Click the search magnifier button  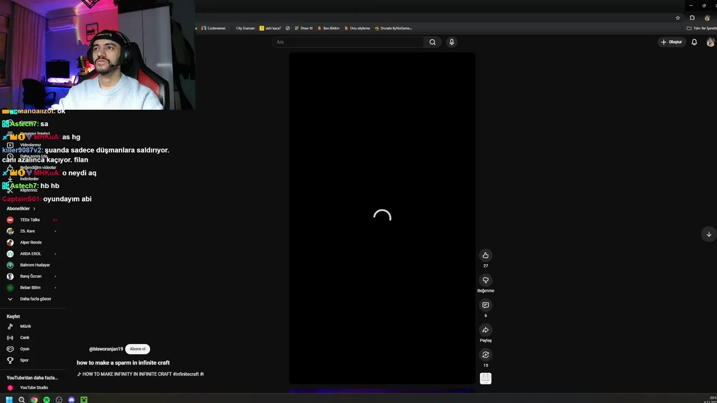coord(432,42)
